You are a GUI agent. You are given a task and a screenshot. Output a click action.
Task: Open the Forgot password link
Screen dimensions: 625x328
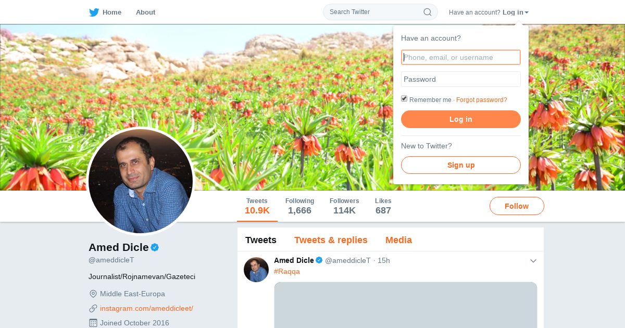tap(481, 100)
